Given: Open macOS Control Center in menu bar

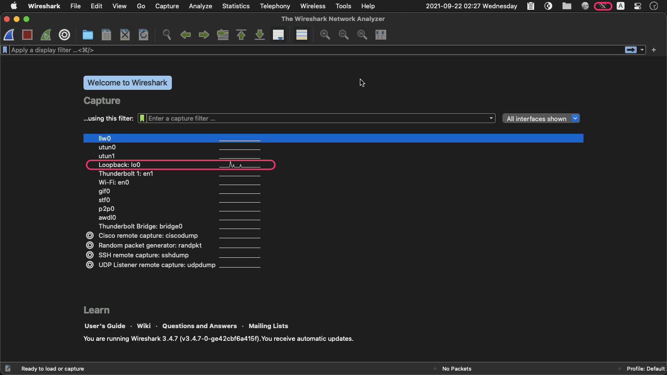Looking at the screenshot, I should tap(638, 6).
